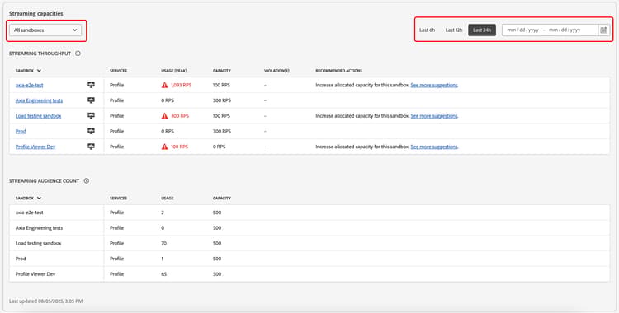Click warning icon beside 100 RPS usage
The image size is (619, 313).
[x=164, y=147]
